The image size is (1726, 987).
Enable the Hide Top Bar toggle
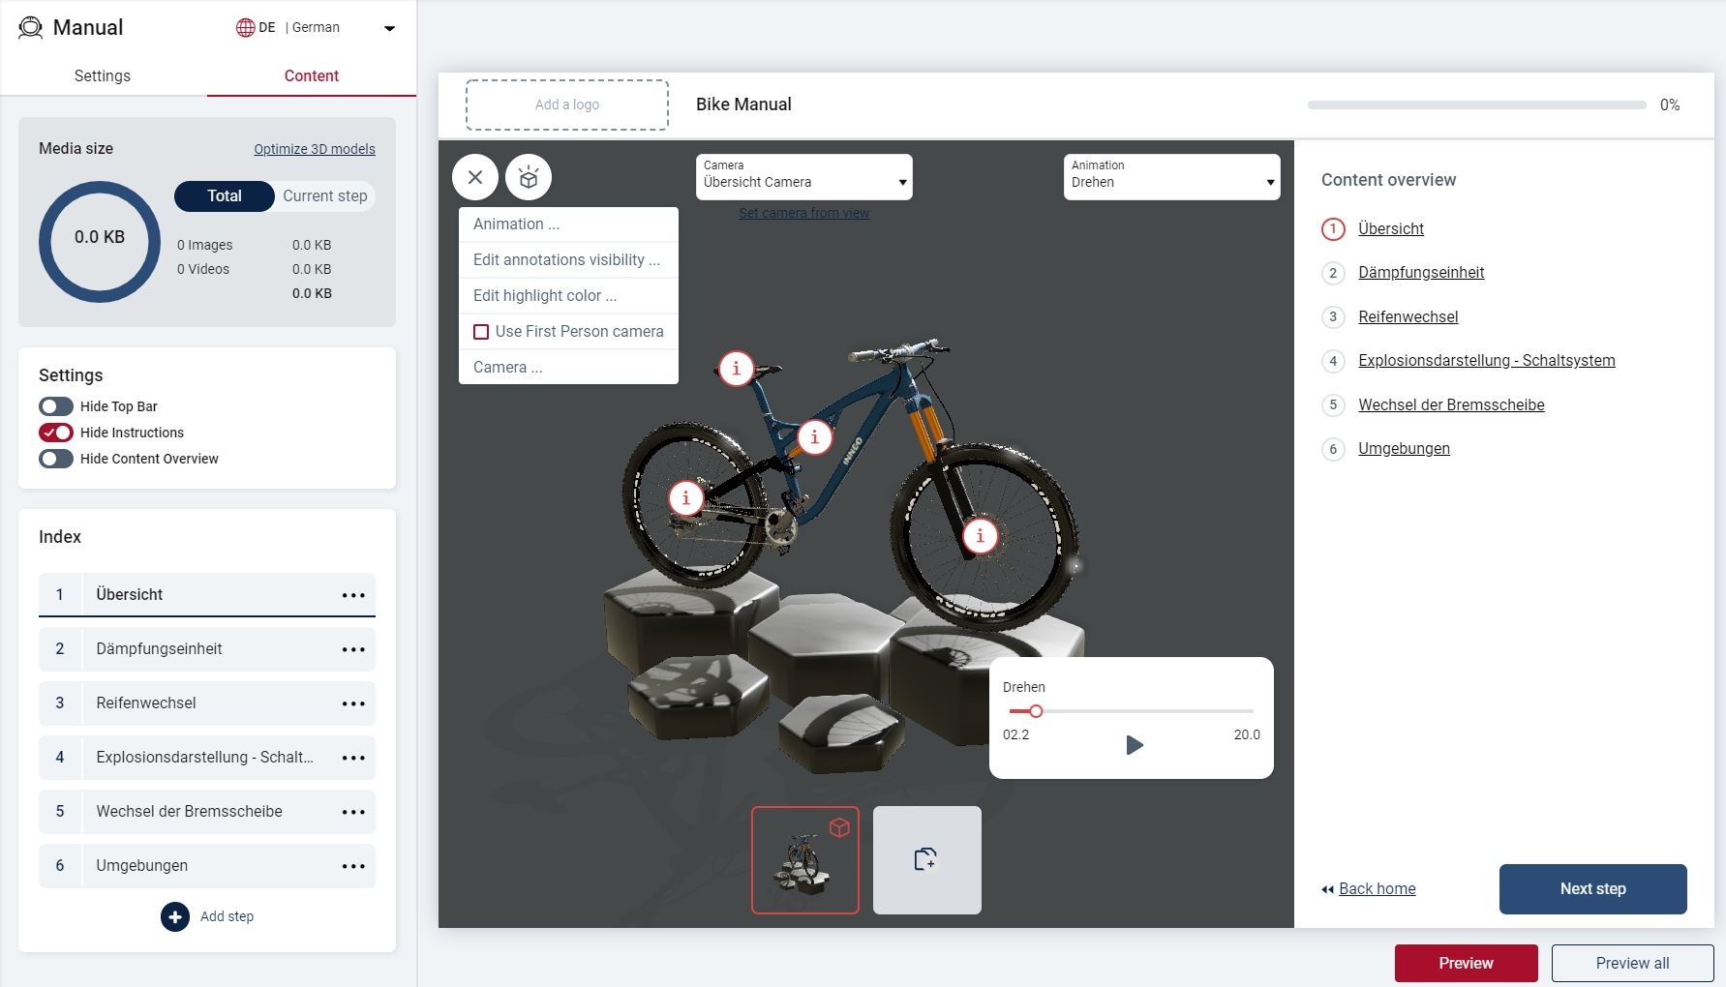pyautogui.click(x=56, y=406)
